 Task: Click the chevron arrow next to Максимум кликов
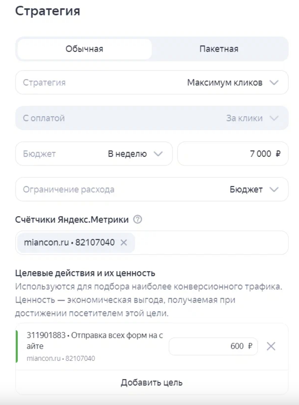pyautogui.click(x=274, y=83)
